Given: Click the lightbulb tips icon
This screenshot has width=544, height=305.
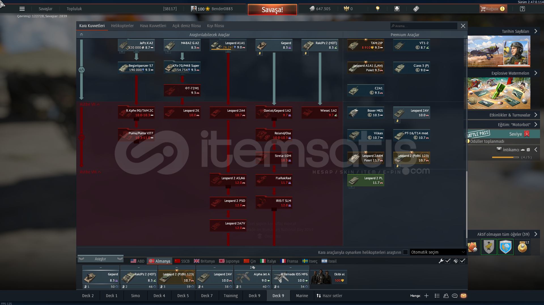Looking at the screenshot, I should click(377, 9).
